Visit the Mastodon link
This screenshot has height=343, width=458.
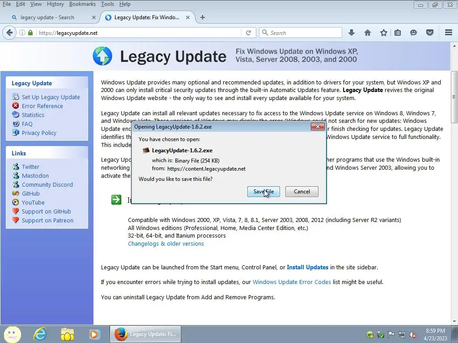tap(35, 176)
